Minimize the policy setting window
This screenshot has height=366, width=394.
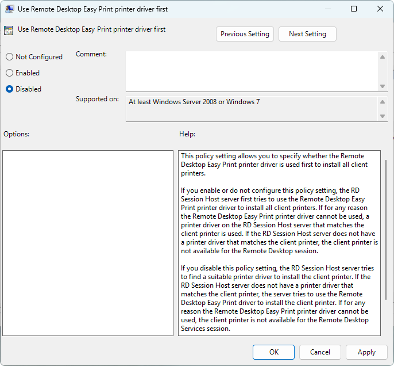(327, 9)
